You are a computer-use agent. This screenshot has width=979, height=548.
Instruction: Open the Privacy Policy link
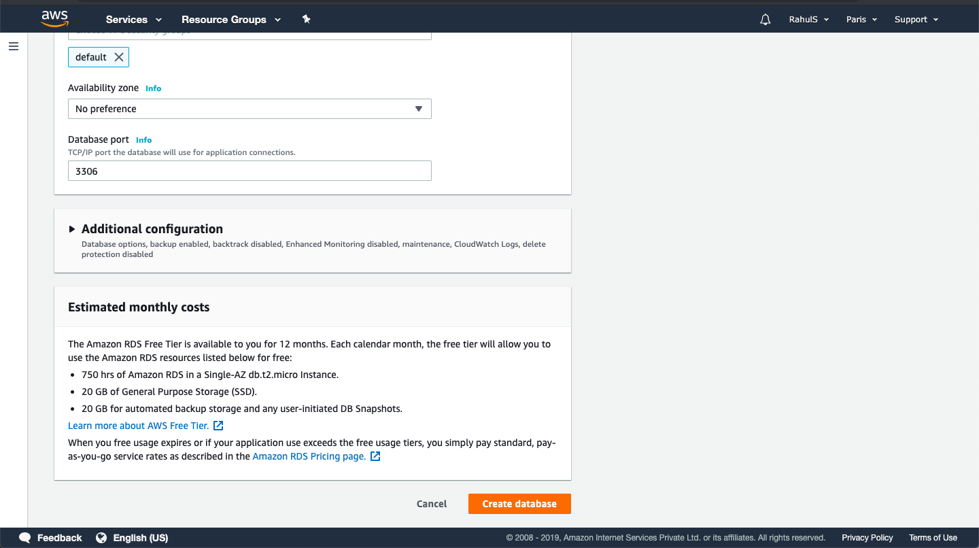[x=867, y=538]
